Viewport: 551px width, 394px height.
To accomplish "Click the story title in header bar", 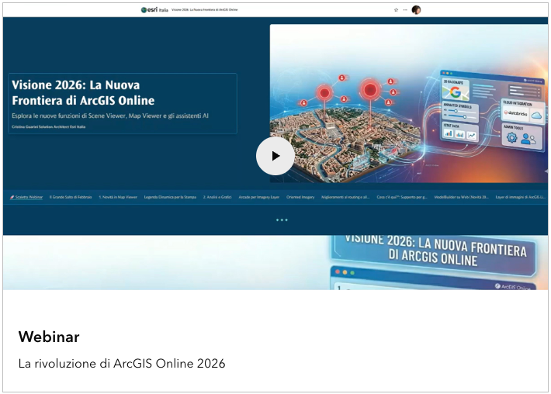I will [x=205, y=10].
